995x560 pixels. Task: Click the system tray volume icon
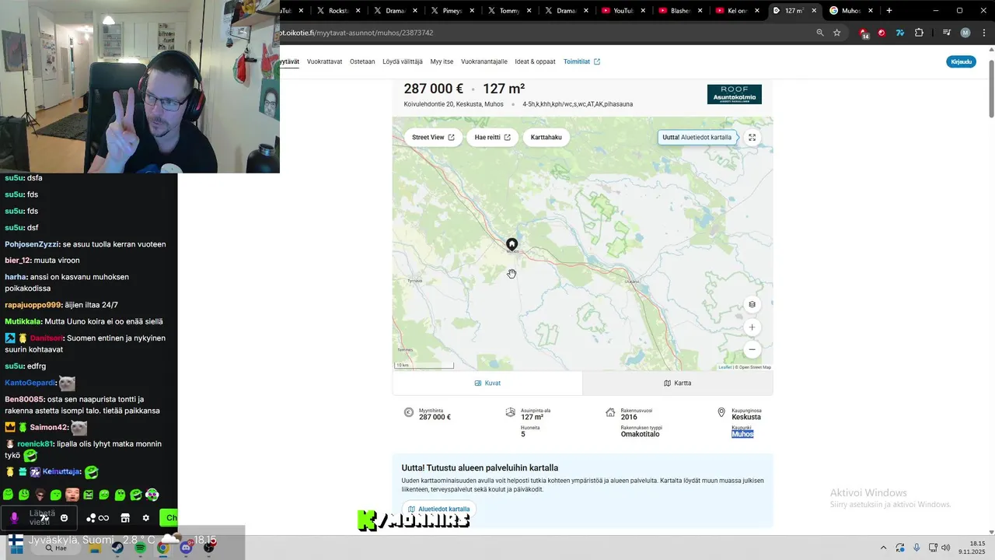945,548
